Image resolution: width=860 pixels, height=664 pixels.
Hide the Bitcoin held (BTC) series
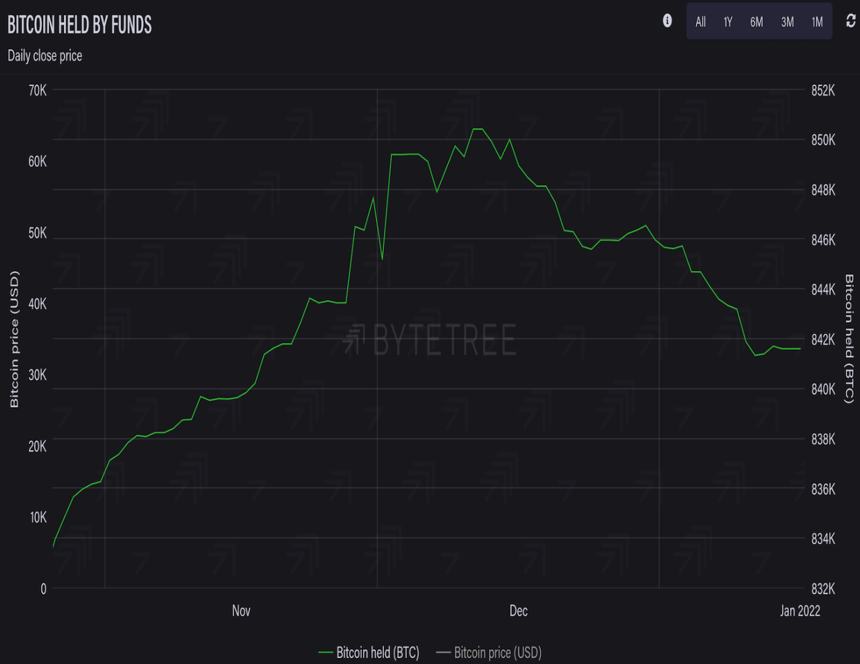click(x=377, y=653)
